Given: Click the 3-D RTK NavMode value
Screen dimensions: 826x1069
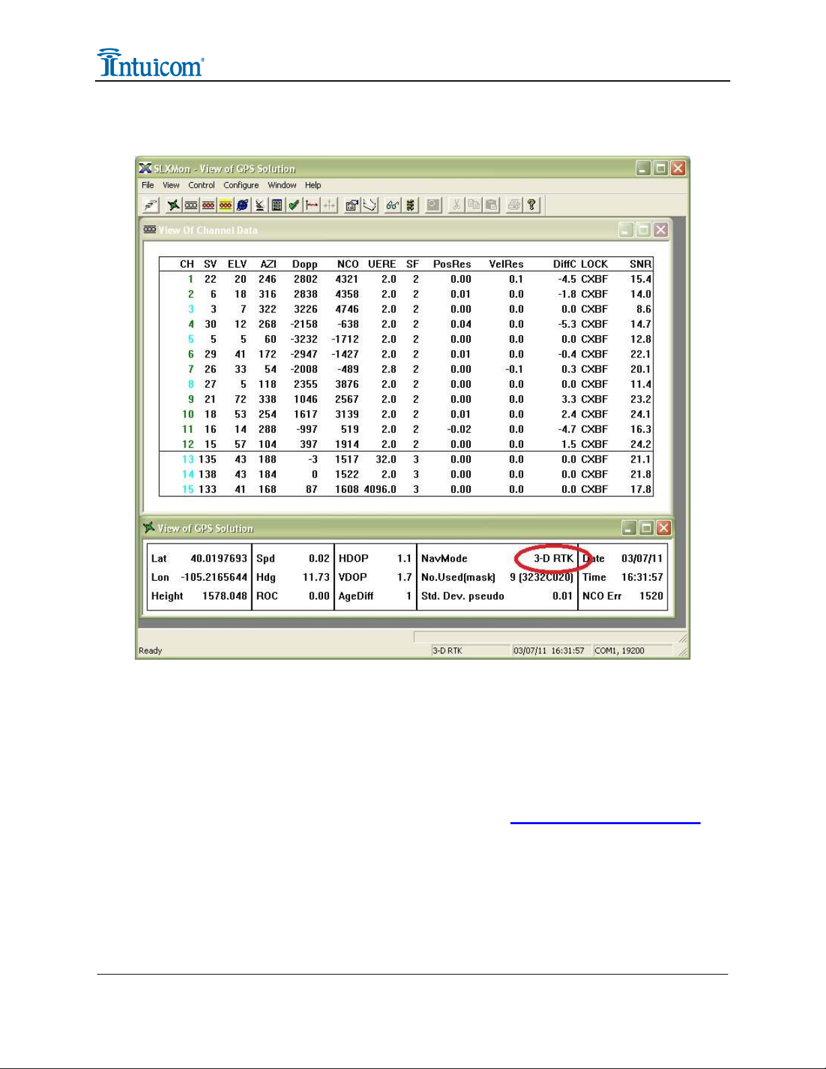Looking at the screenshot, I should tap(553, 558).
